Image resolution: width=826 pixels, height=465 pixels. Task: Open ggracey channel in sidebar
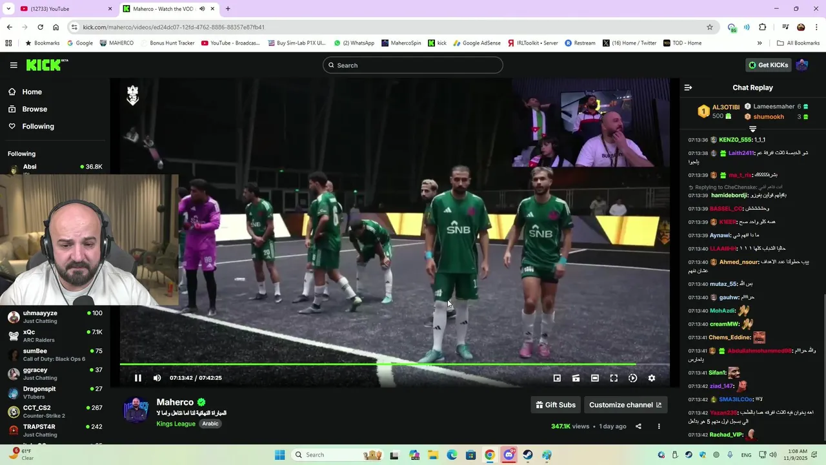coord(55,373)
